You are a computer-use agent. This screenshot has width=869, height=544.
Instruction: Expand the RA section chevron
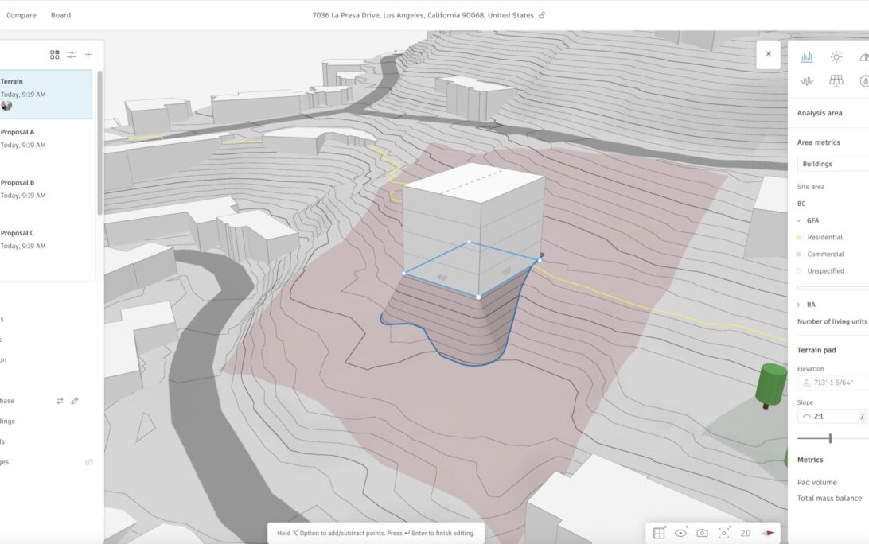(x=799, y=305)
